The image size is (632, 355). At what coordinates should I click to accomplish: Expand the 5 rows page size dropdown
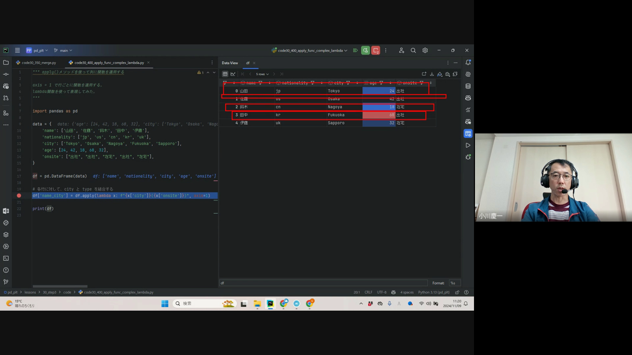[262, 74]
